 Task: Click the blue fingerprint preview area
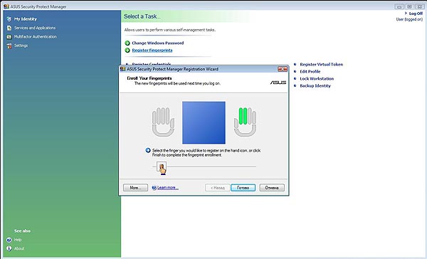click(204, 122)
